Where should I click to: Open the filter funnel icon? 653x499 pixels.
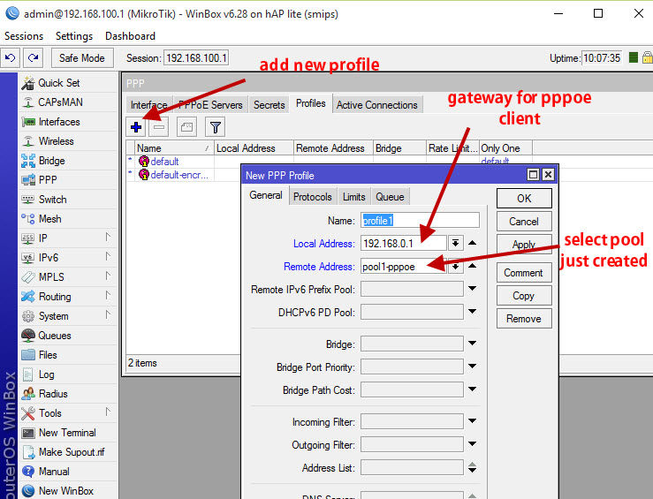pyautogui.click(x=216, y=127)
